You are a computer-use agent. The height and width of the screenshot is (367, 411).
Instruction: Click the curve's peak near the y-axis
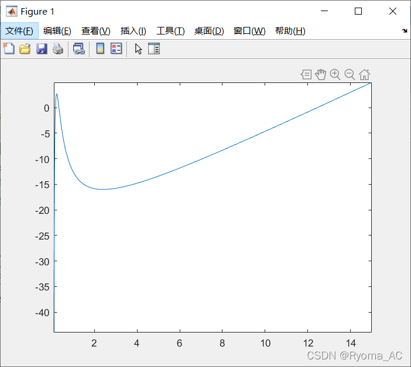tap(57, 94)
